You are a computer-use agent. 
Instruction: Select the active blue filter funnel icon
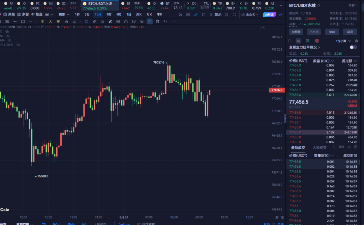pos(150,21)
